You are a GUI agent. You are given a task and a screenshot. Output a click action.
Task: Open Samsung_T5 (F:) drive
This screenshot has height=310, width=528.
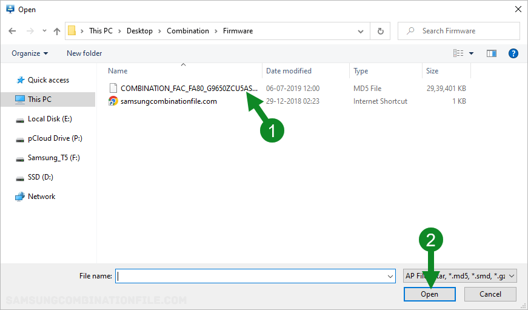tap(53, 158)
